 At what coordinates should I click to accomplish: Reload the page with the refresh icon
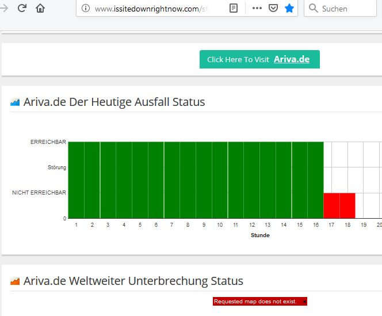22,8
